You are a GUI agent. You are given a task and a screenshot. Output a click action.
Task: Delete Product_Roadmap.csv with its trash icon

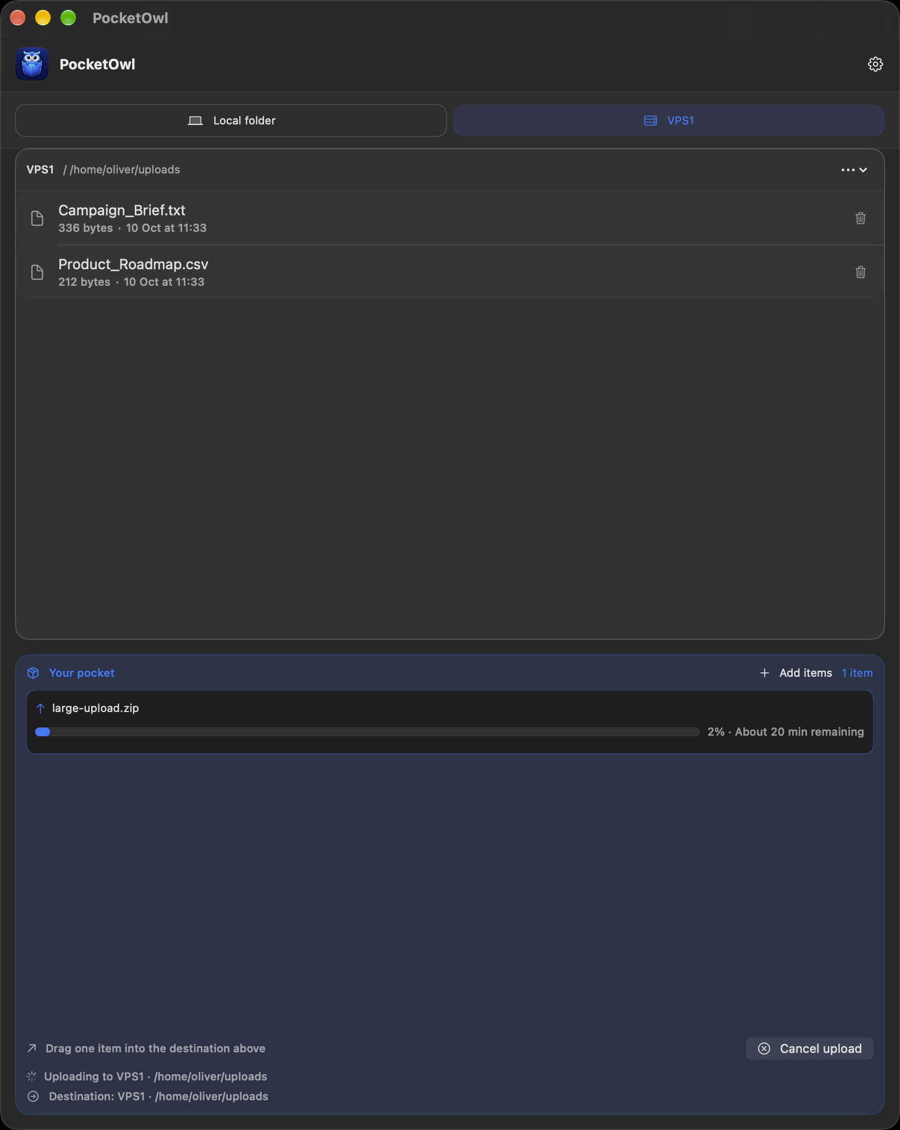click(860, 272)
